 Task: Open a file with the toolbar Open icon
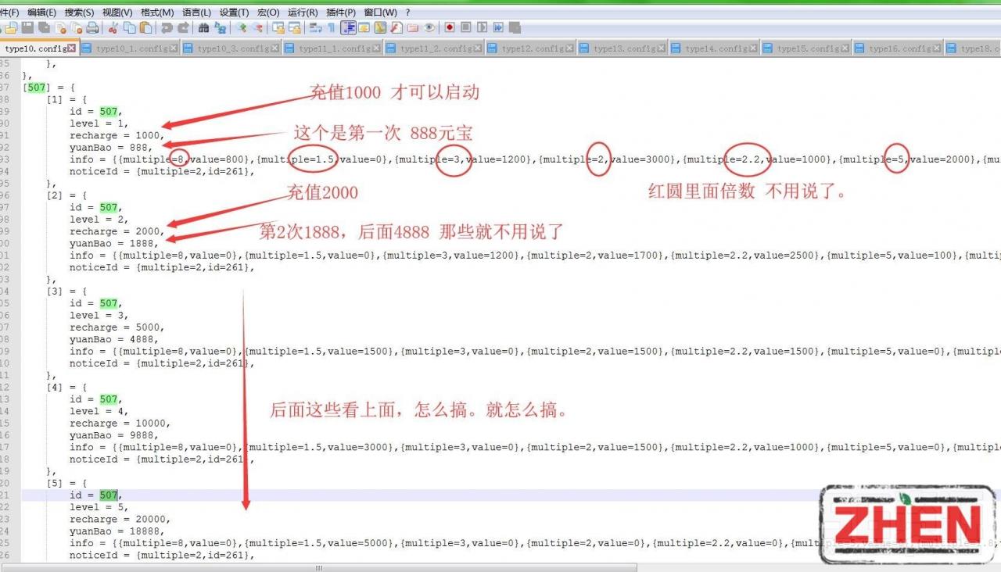tap(11, 27)
